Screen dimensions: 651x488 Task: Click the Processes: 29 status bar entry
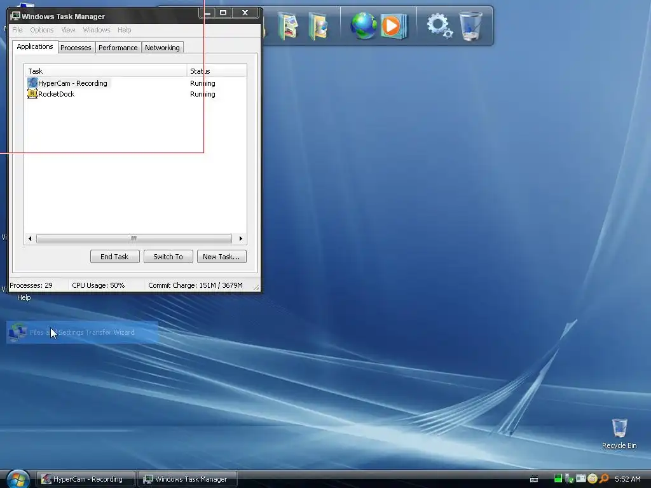31,285
